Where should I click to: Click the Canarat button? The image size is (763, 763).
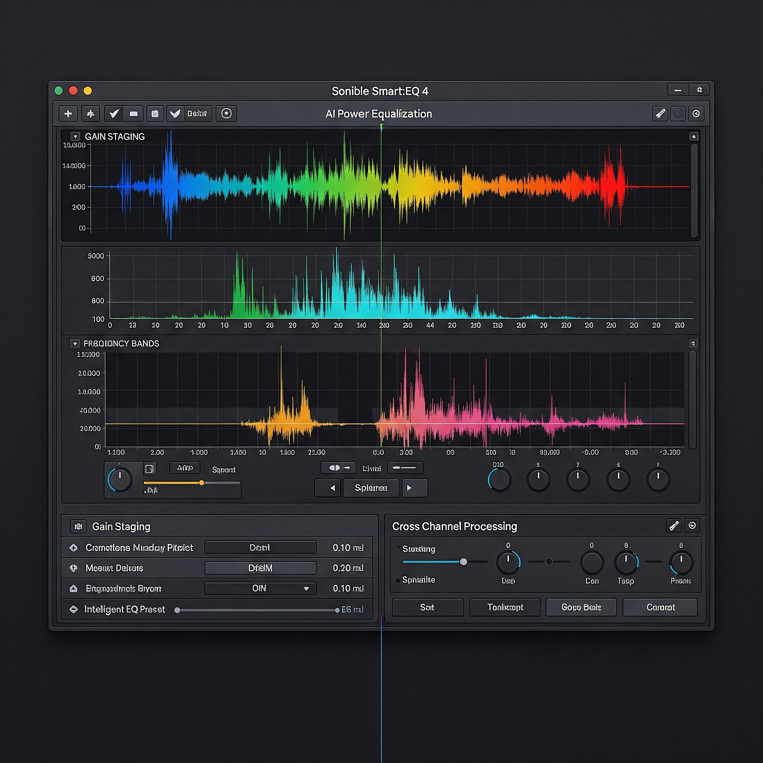point(660,607)
